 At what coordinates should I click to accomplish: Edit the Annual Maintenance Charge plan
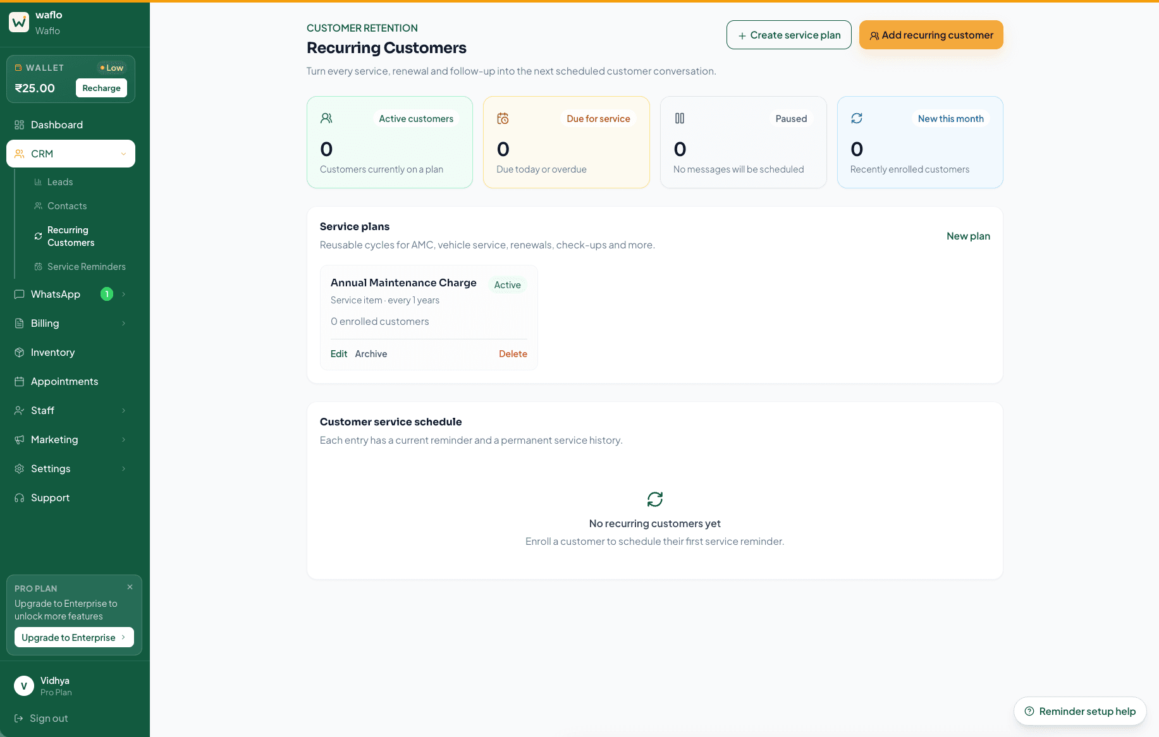click(x=339, y=354)
